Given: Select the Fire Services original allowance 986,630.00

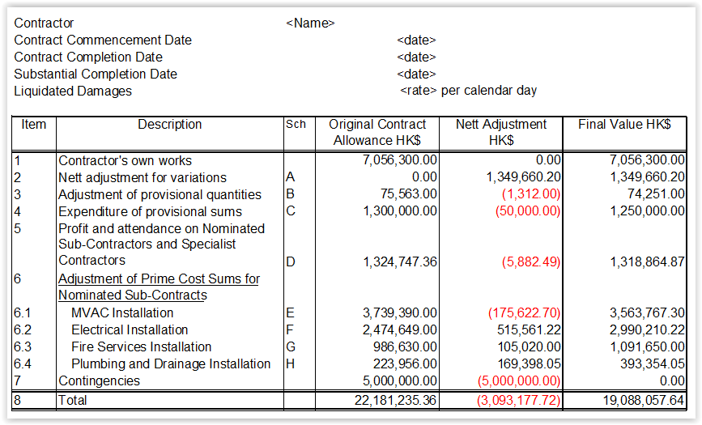Looking at the screenshot, I should (405, 346).
